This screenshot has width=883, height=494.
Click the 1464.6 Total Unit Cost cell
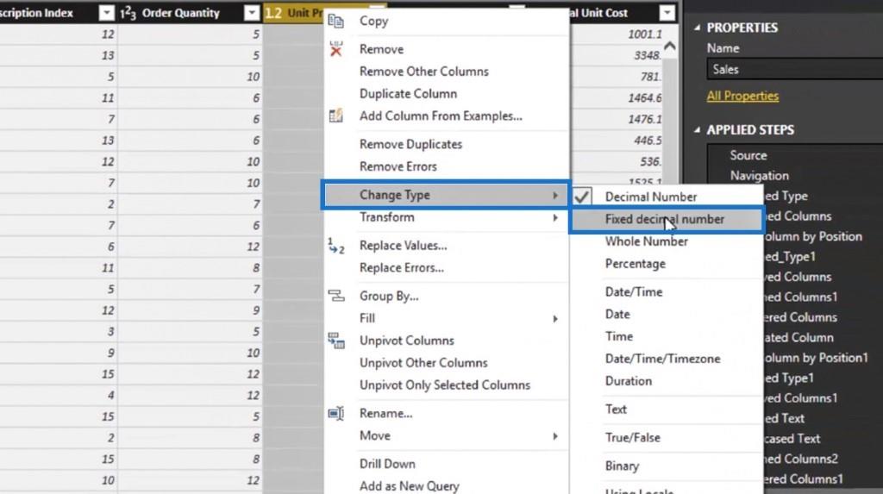click(645, 98)
